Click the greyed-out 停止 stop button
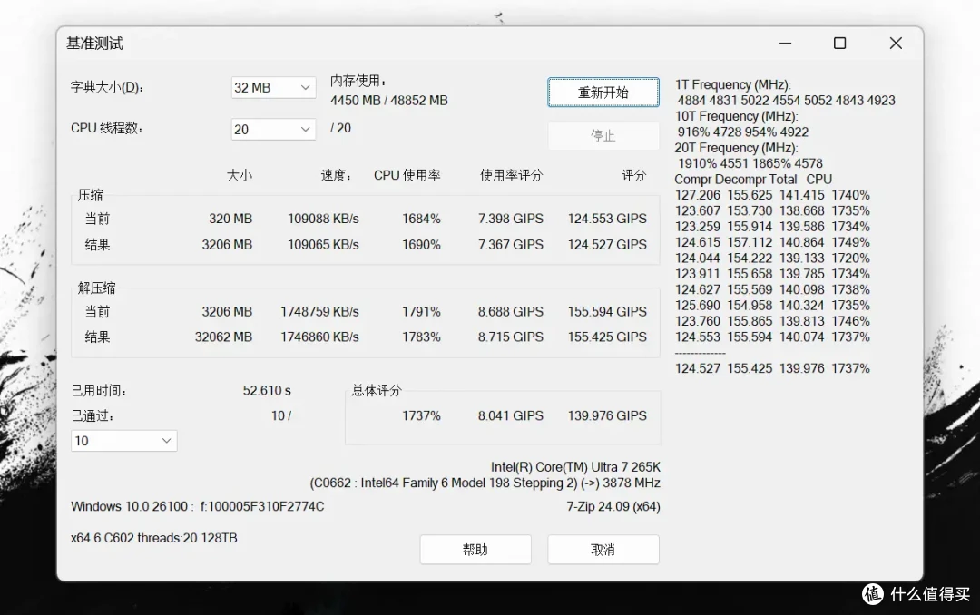The width and height of the screenshot is (980, 615). click(603, 136)
